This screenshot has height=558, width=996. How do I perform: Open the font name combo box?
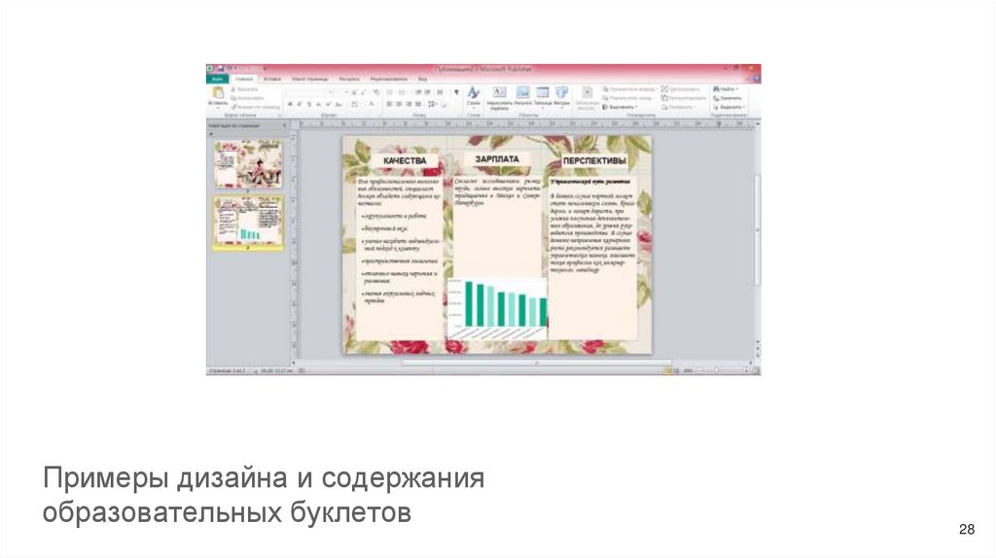309,92
